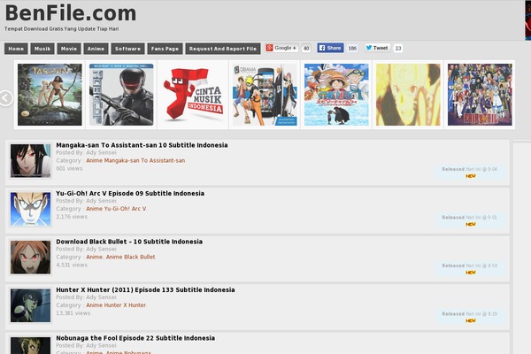
Task: Click the Black Bullet post thumbnail
Action: click(x=30, y=258)
